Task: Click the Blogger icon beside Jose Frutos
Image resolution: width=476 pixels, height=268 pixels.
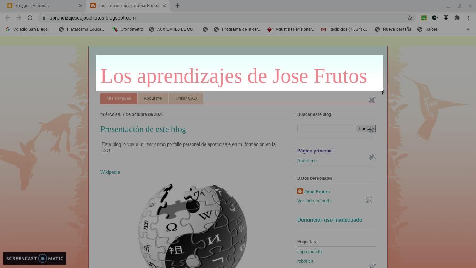Action: point(300,191)
